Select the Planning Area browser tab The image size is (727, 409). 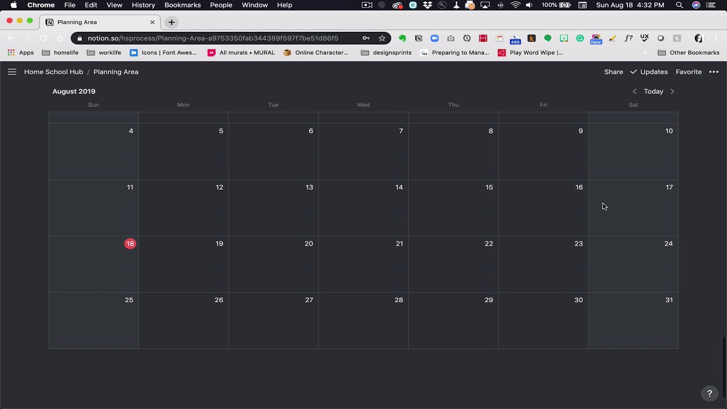(101, 22)
